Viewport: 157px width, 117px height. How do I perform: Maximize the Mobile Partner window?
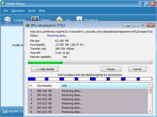(x=147, y=4)
